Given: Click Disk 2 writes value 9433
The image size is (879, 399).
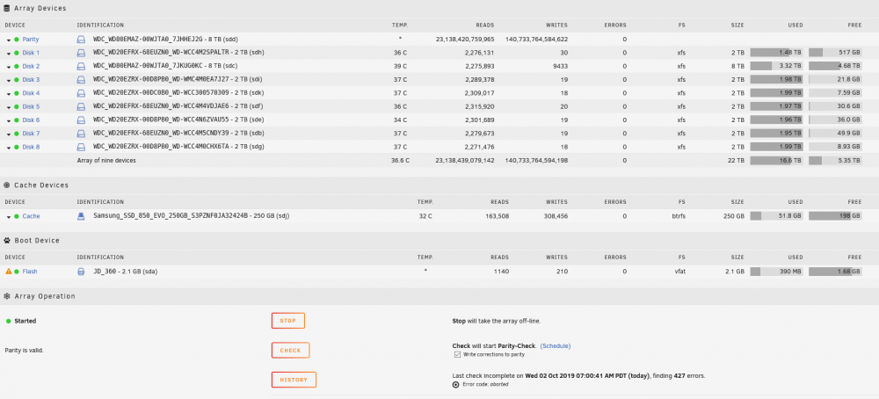Looking at the screenshot, I should tap(560, 66).
